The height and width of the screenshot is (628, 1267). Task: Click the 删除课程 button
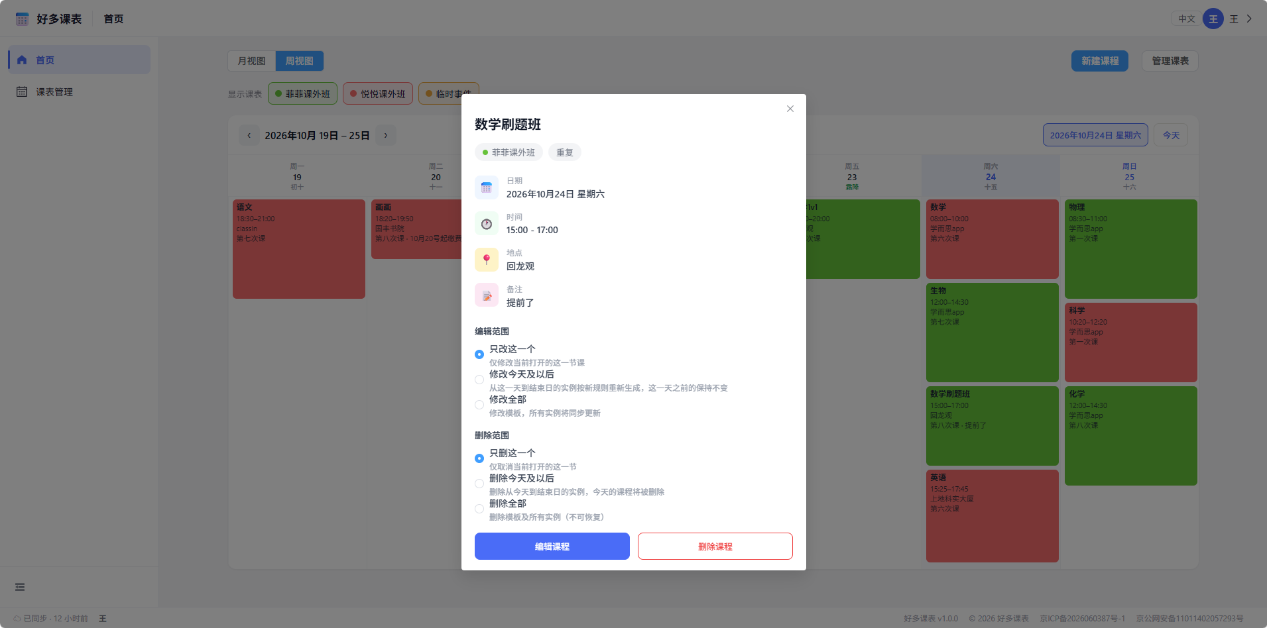715,547
